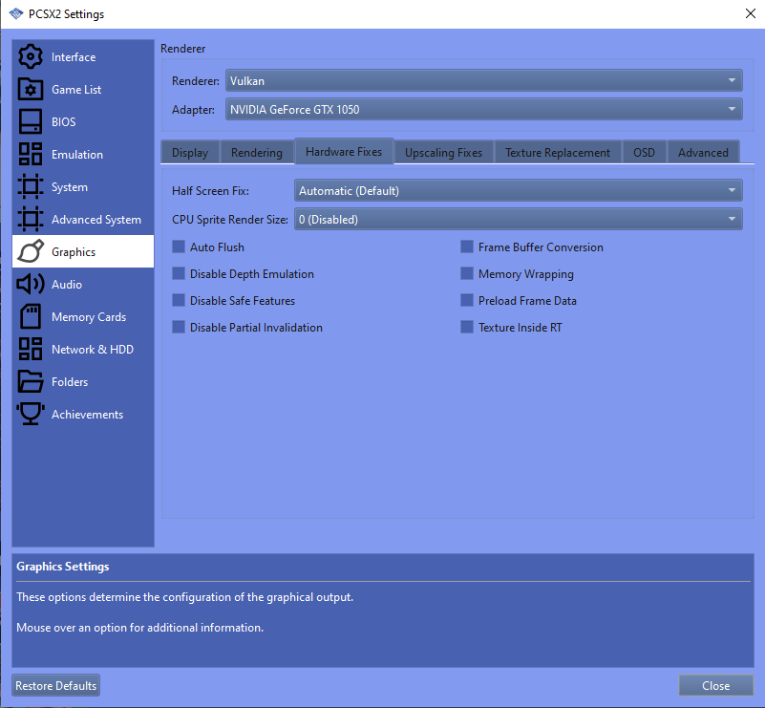
Task: Click the Memory Cards SD icon
Action: click(31, 316)
